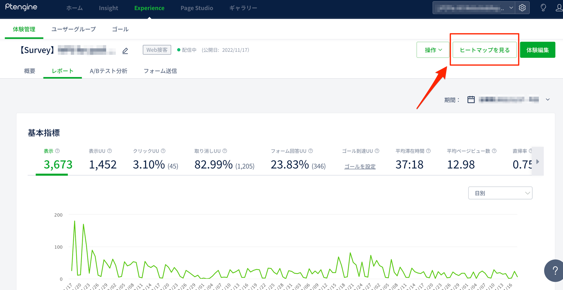
Task: Click the pencil edit icon beside Survey title
Action: point(125,51)
